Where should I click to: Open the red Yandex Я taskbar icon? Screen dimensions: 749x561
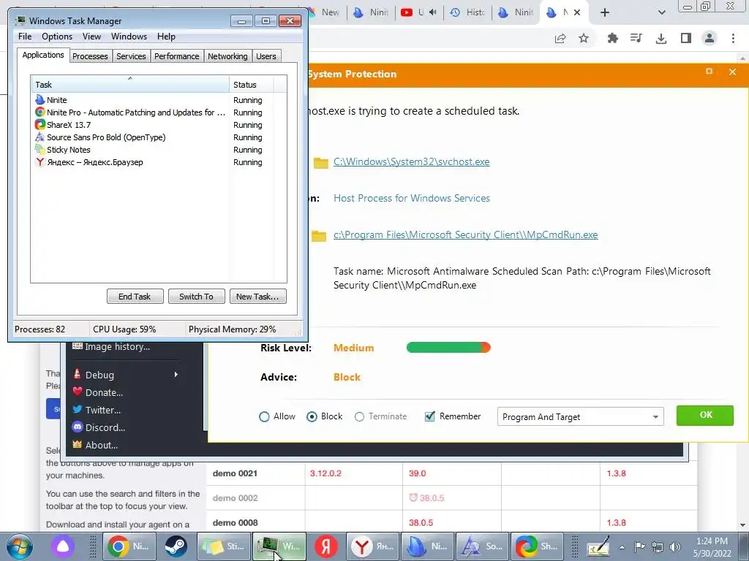coord(326,546)
